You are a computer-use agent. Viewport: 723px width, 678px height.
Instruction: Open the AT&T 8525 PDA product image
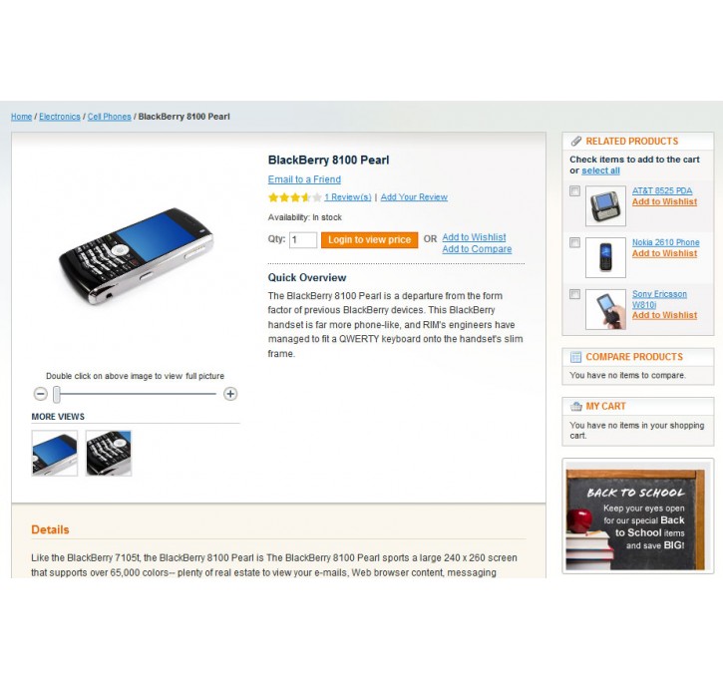pyautogui.click(x=605, y=205)
